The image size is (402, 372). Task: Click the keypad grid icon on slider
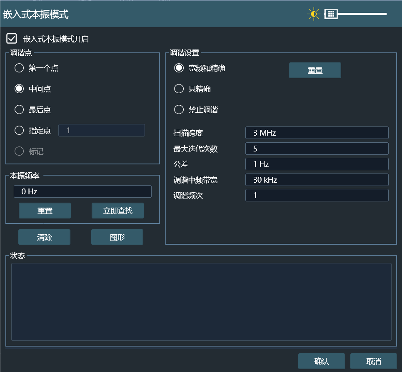(x=331, y=14)
